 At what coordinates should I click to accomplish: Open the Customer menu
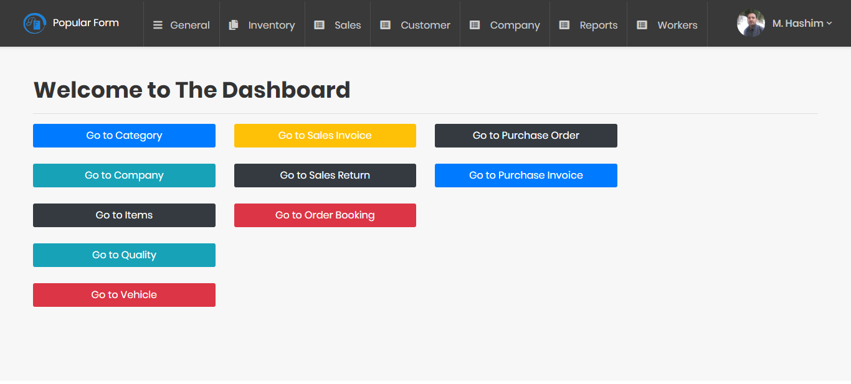point(416,24)
